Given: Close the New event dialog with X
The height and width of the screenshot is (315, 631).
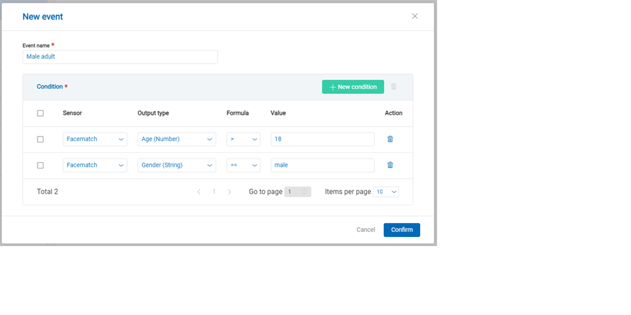Looking at the screenshot, I should point(415,16).
